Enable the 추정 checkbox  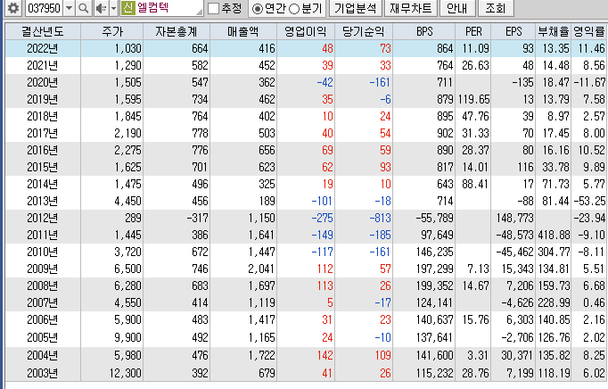click(214, 9)
